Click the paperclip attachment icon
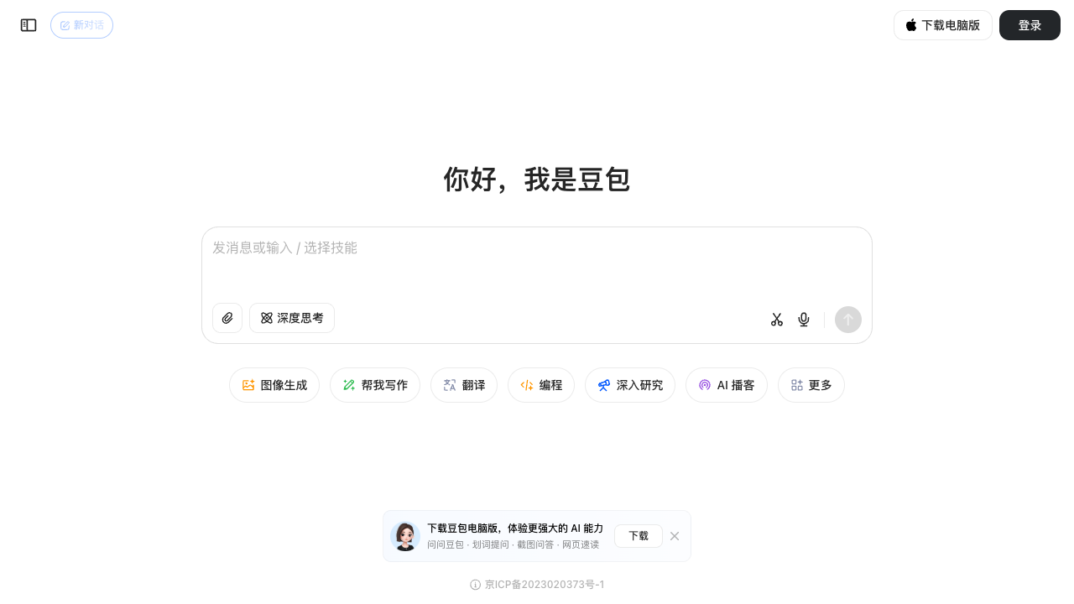 227,318
